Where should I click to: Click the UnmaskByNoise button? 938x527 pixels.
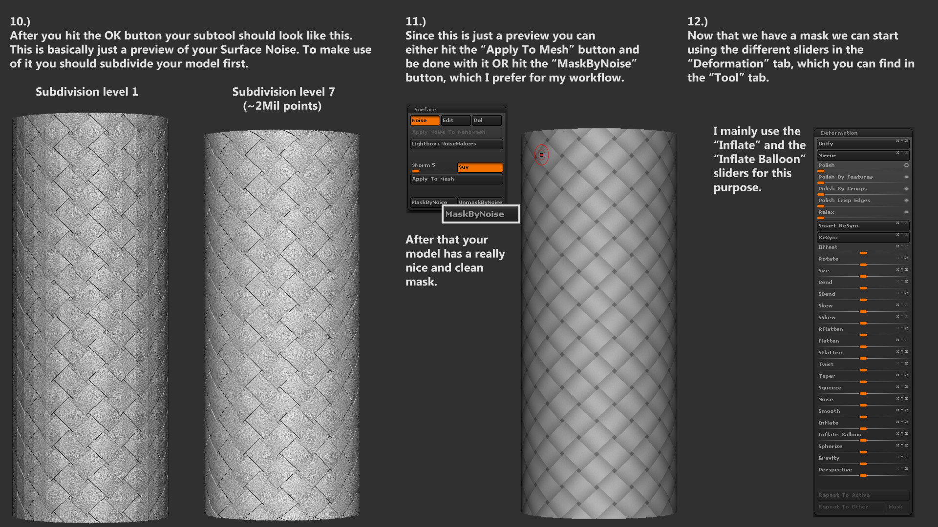pos(480,202)
